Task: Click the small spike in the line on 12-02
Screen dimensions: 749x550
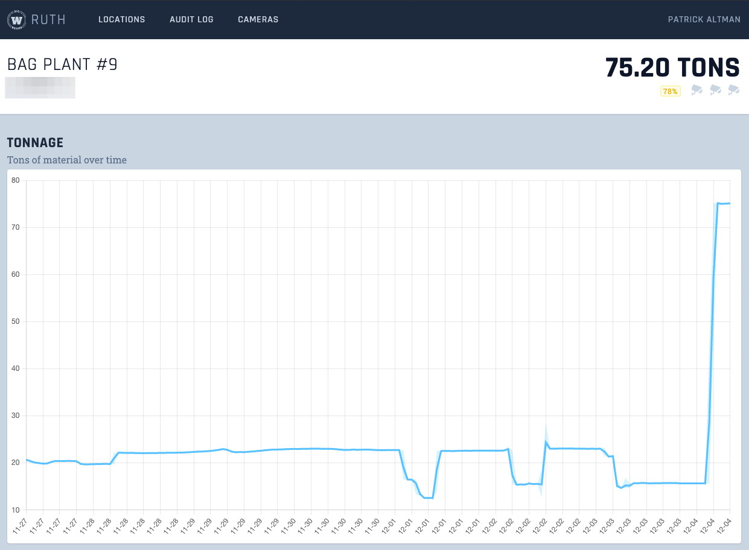Action: [546, 442]
